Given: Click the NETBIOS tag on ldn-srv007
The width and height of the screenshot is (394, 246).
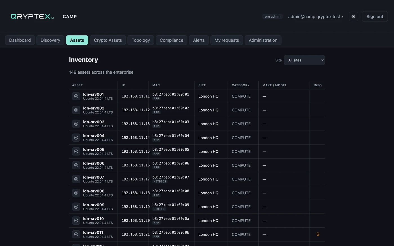Looking at the screenshot, I should (x=160, y=182).
